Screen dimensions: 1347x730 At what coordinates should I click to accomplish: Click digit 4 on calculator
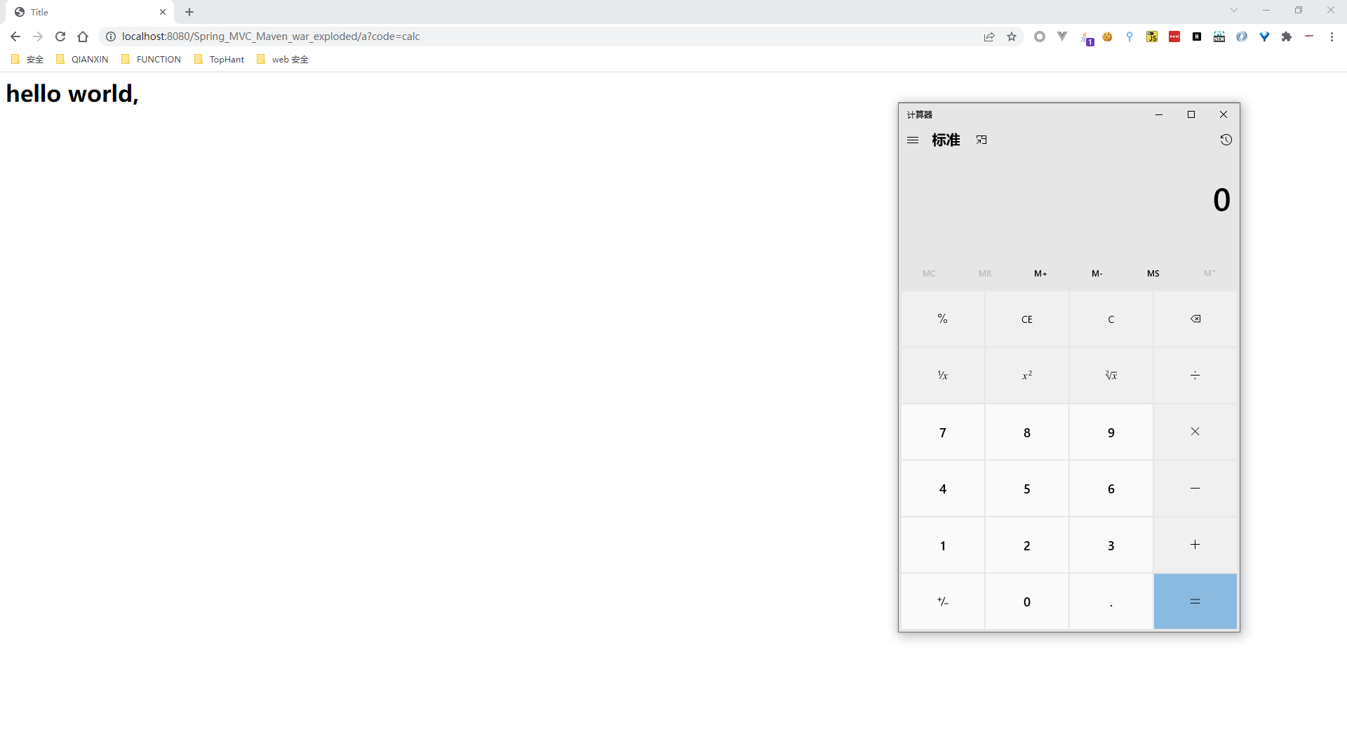(x=943, y=489)
